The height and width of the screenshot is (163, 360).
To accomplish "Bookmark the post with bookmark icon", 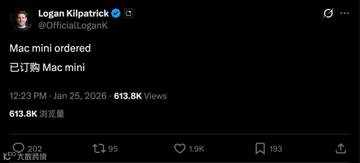I will tap(260, 148).
